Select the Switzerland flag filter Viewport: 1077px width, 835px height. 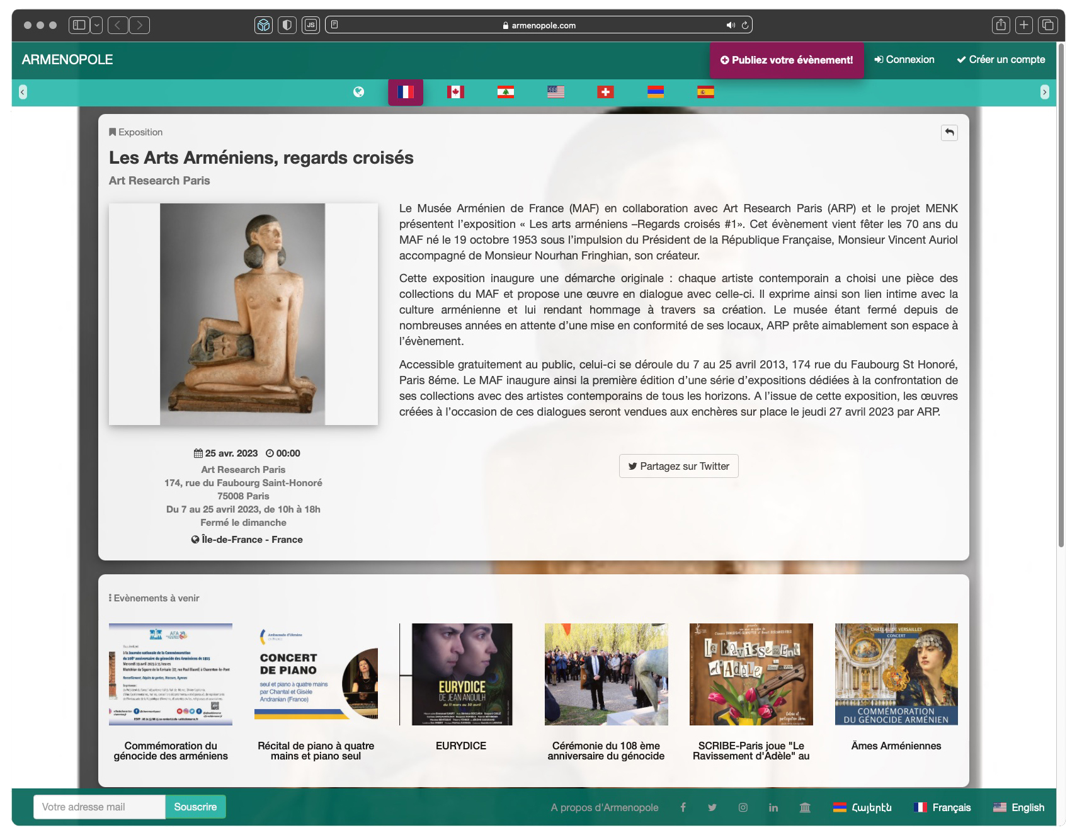click(605, 92)
